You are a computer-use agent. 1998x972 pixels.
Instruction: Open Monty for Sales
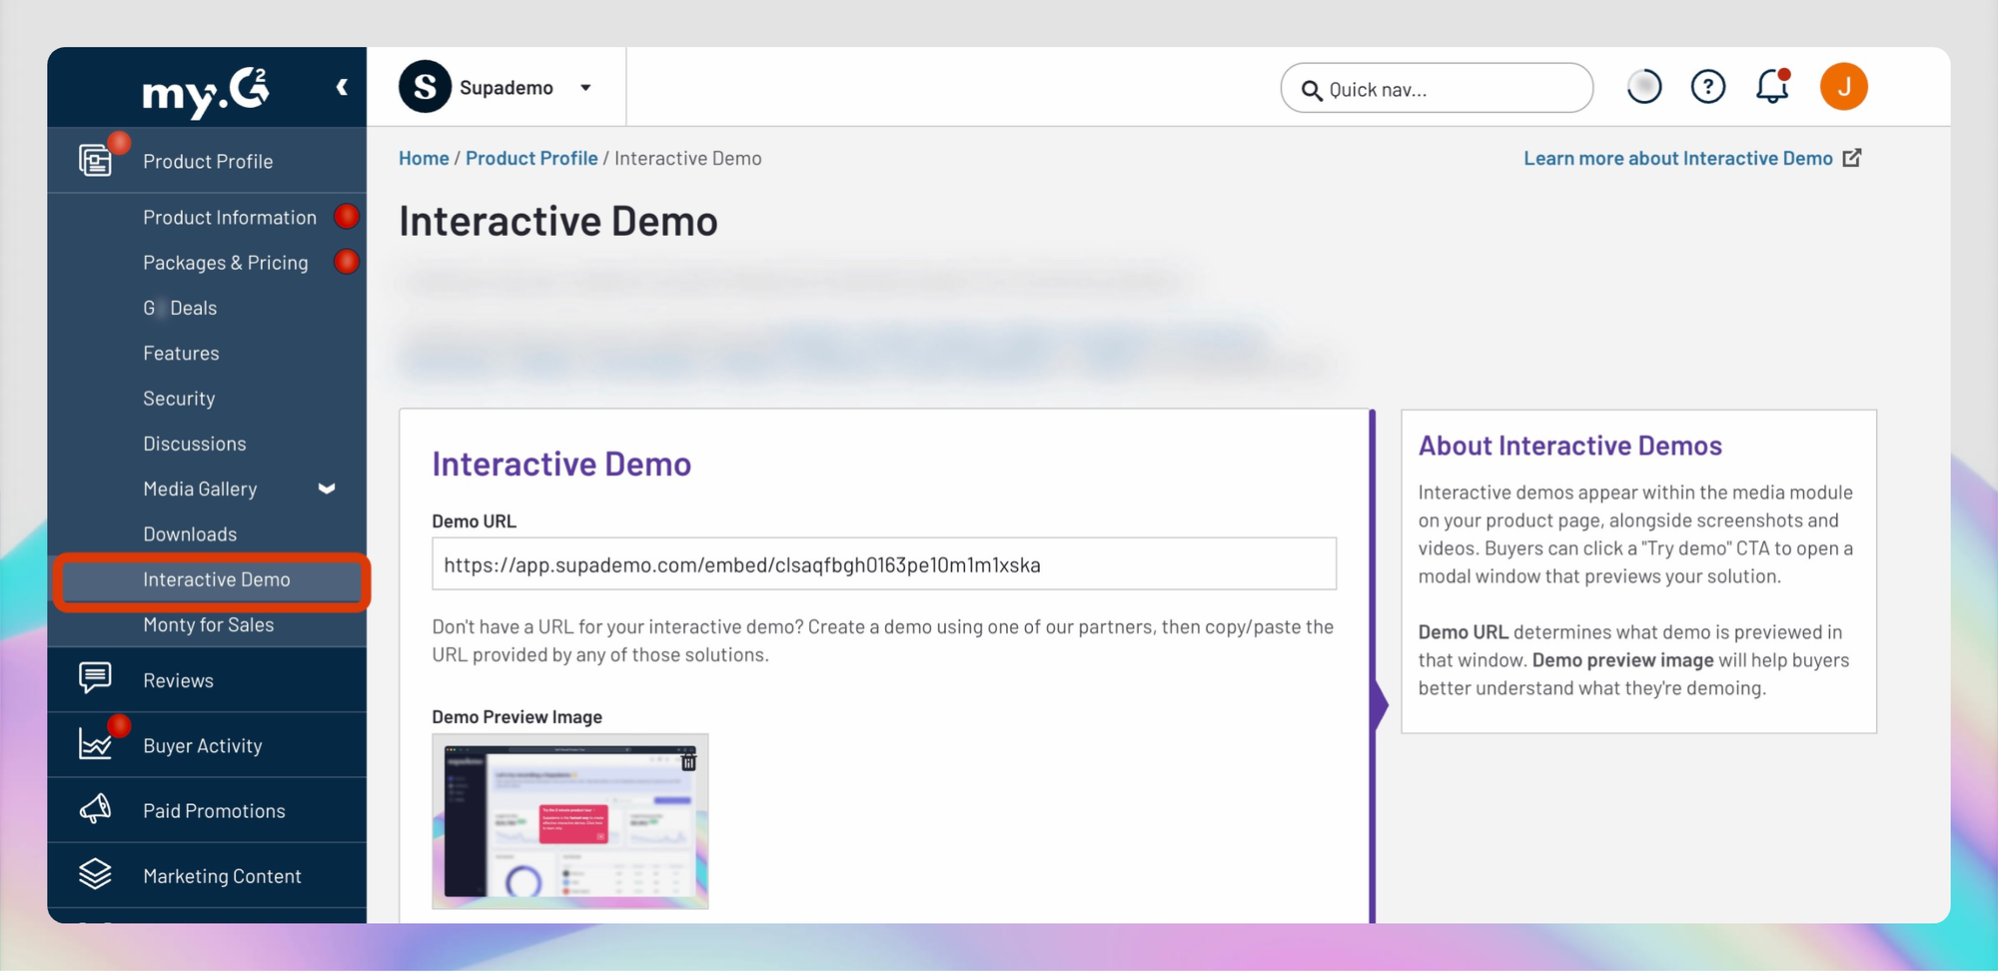point(209,624)
